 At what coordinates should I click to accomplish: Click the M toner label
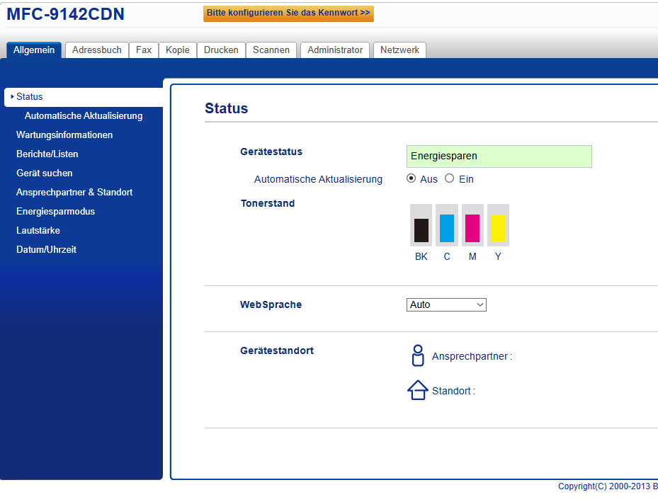pyautogui.click(x=472, y=256)
